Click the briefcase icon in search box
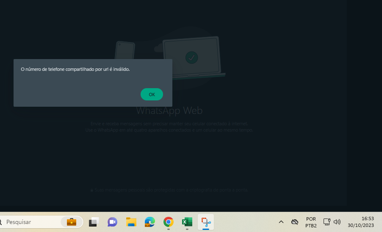This screenshot has height=232, width=382. coord(72,222)
